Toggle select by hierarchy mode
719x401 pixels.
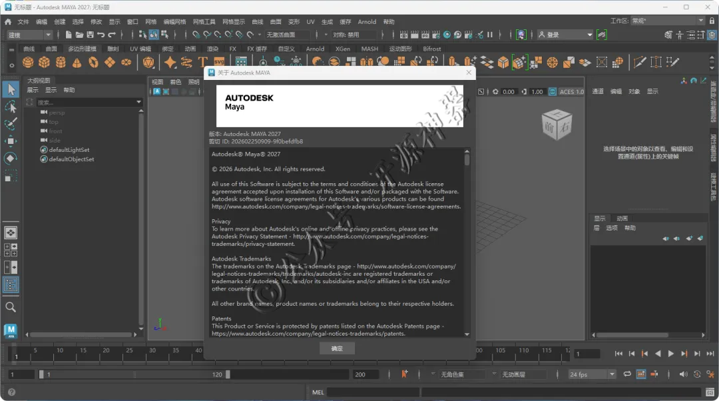pyautogui.click(x=142, y=35)
